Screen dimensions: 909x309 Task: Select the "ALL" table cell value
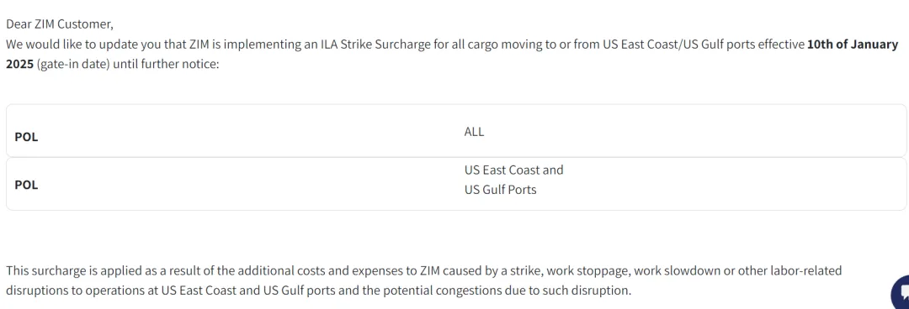pyautogui.click(x=474, y=131)
